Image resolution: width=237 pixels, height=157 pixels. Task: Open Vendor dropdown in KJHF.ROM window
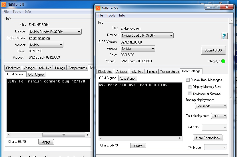coord(46,45)
